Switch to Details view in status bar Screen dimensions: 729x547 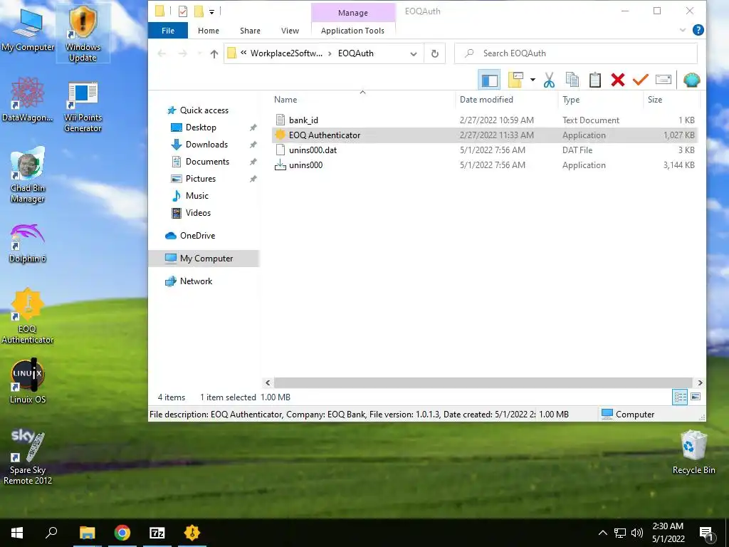680,397
